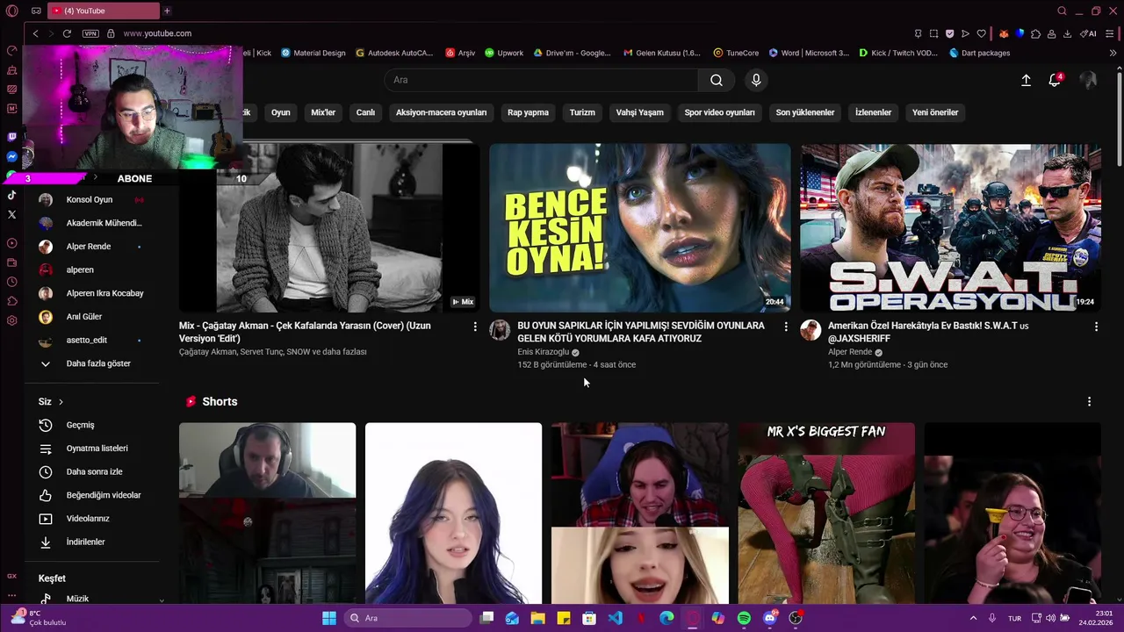Expand the Siz section chevron

click(61, 402)
